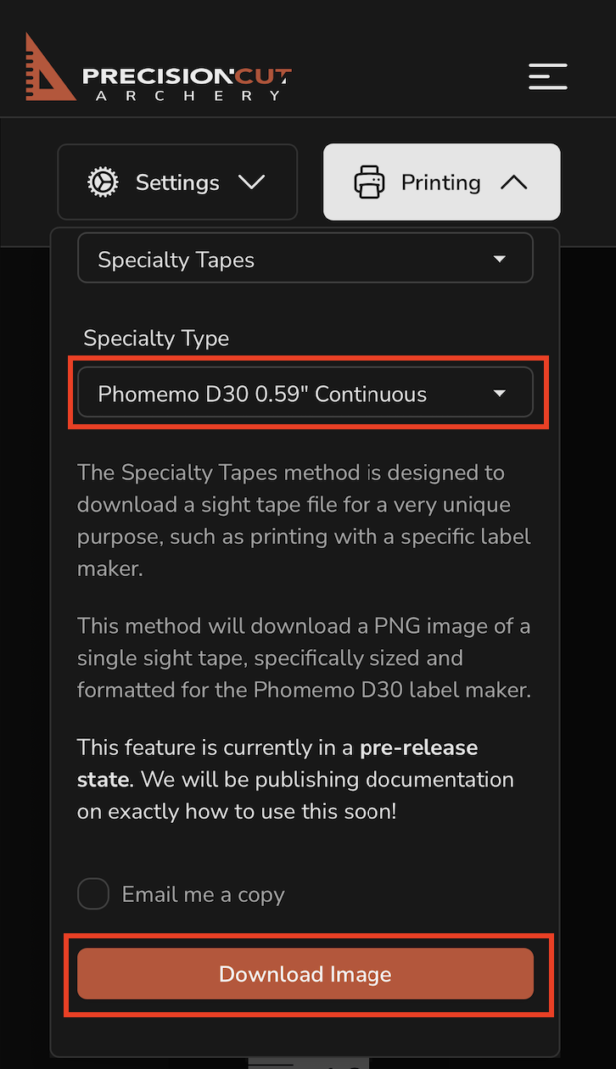616x1069 pixels.
Task: Open the Phomemo D30 0.59" Continuous dropdown
Action: coord(305,392)
